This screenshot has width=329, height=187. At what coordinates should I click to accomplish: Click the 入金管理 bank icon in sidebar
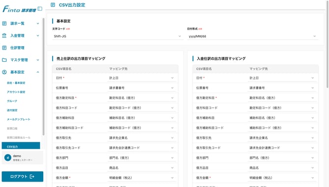tap(4, 36)
